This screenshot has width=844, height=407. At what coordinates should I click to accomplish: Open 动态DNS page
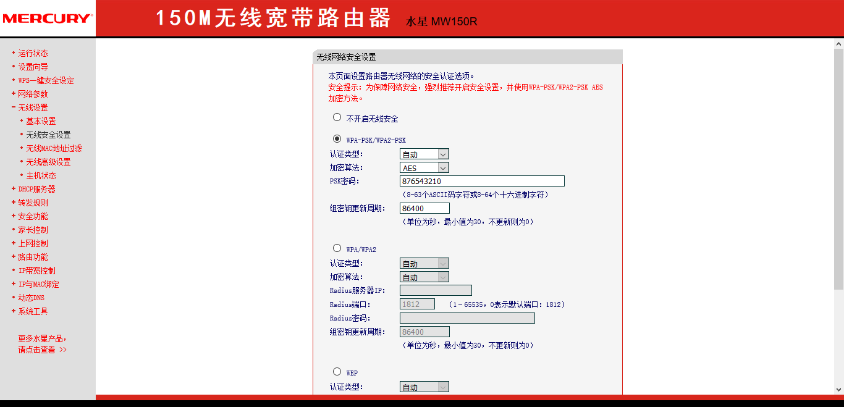click(31, 298)
